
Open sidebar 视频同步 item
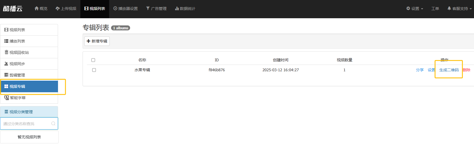(29, 64)
